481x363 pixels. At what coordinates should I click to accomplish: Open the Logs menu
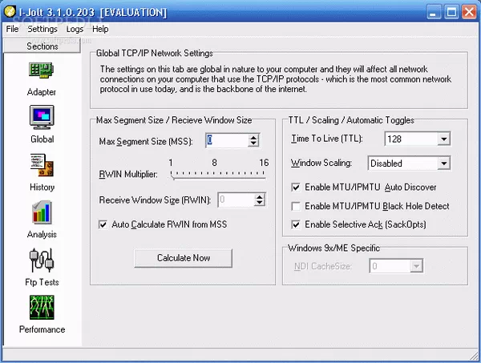[75, 29]
